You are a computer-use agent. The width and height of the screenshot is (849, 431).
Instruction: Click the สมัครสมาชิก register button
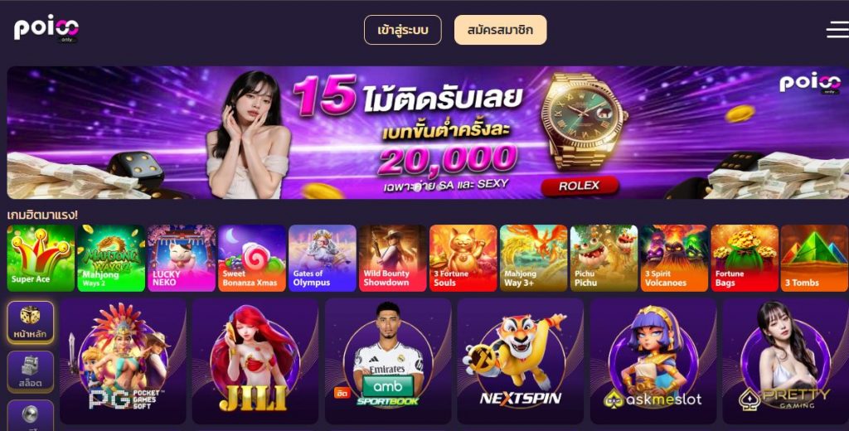pyautogui.click(x=500, y=30)
